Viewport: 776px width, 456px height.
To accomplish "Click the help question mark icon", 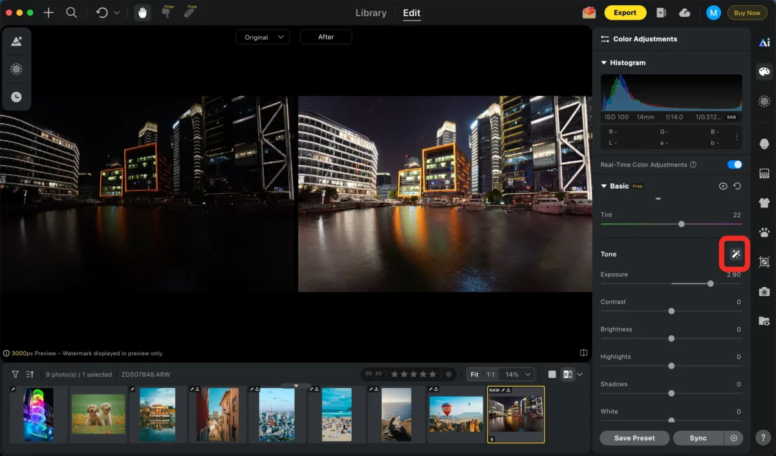I will tap(764, 437).
